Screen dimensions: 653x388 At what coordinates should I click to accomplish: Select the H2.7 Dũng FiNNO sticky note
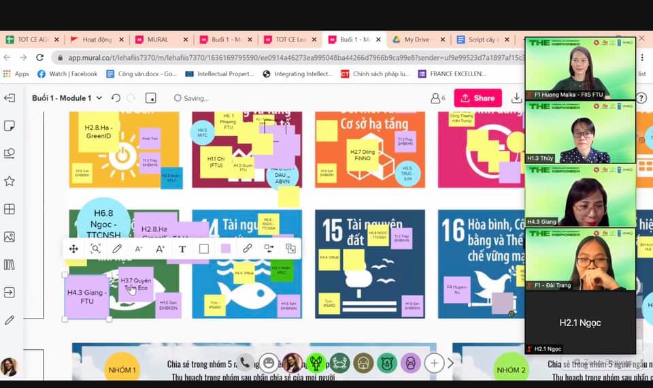363,155
